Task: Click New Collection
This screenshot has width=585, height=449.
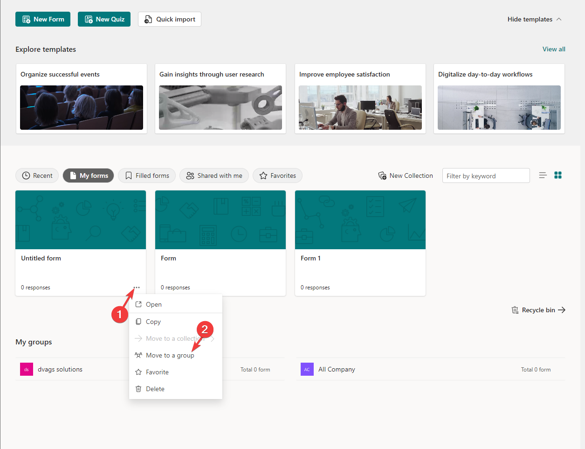Action: coord(406,175)
